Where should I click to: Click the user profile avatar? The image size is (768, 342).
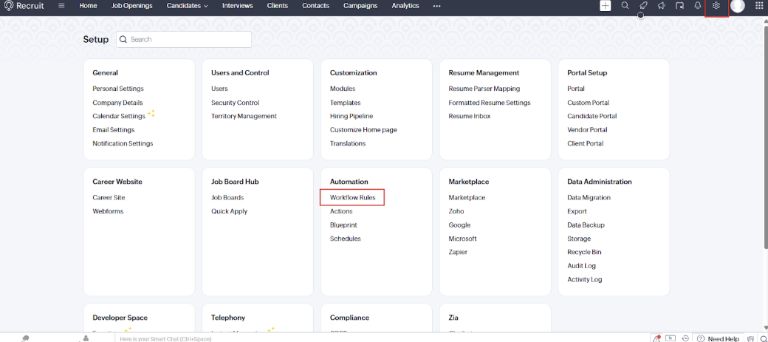tap(737, 6)
